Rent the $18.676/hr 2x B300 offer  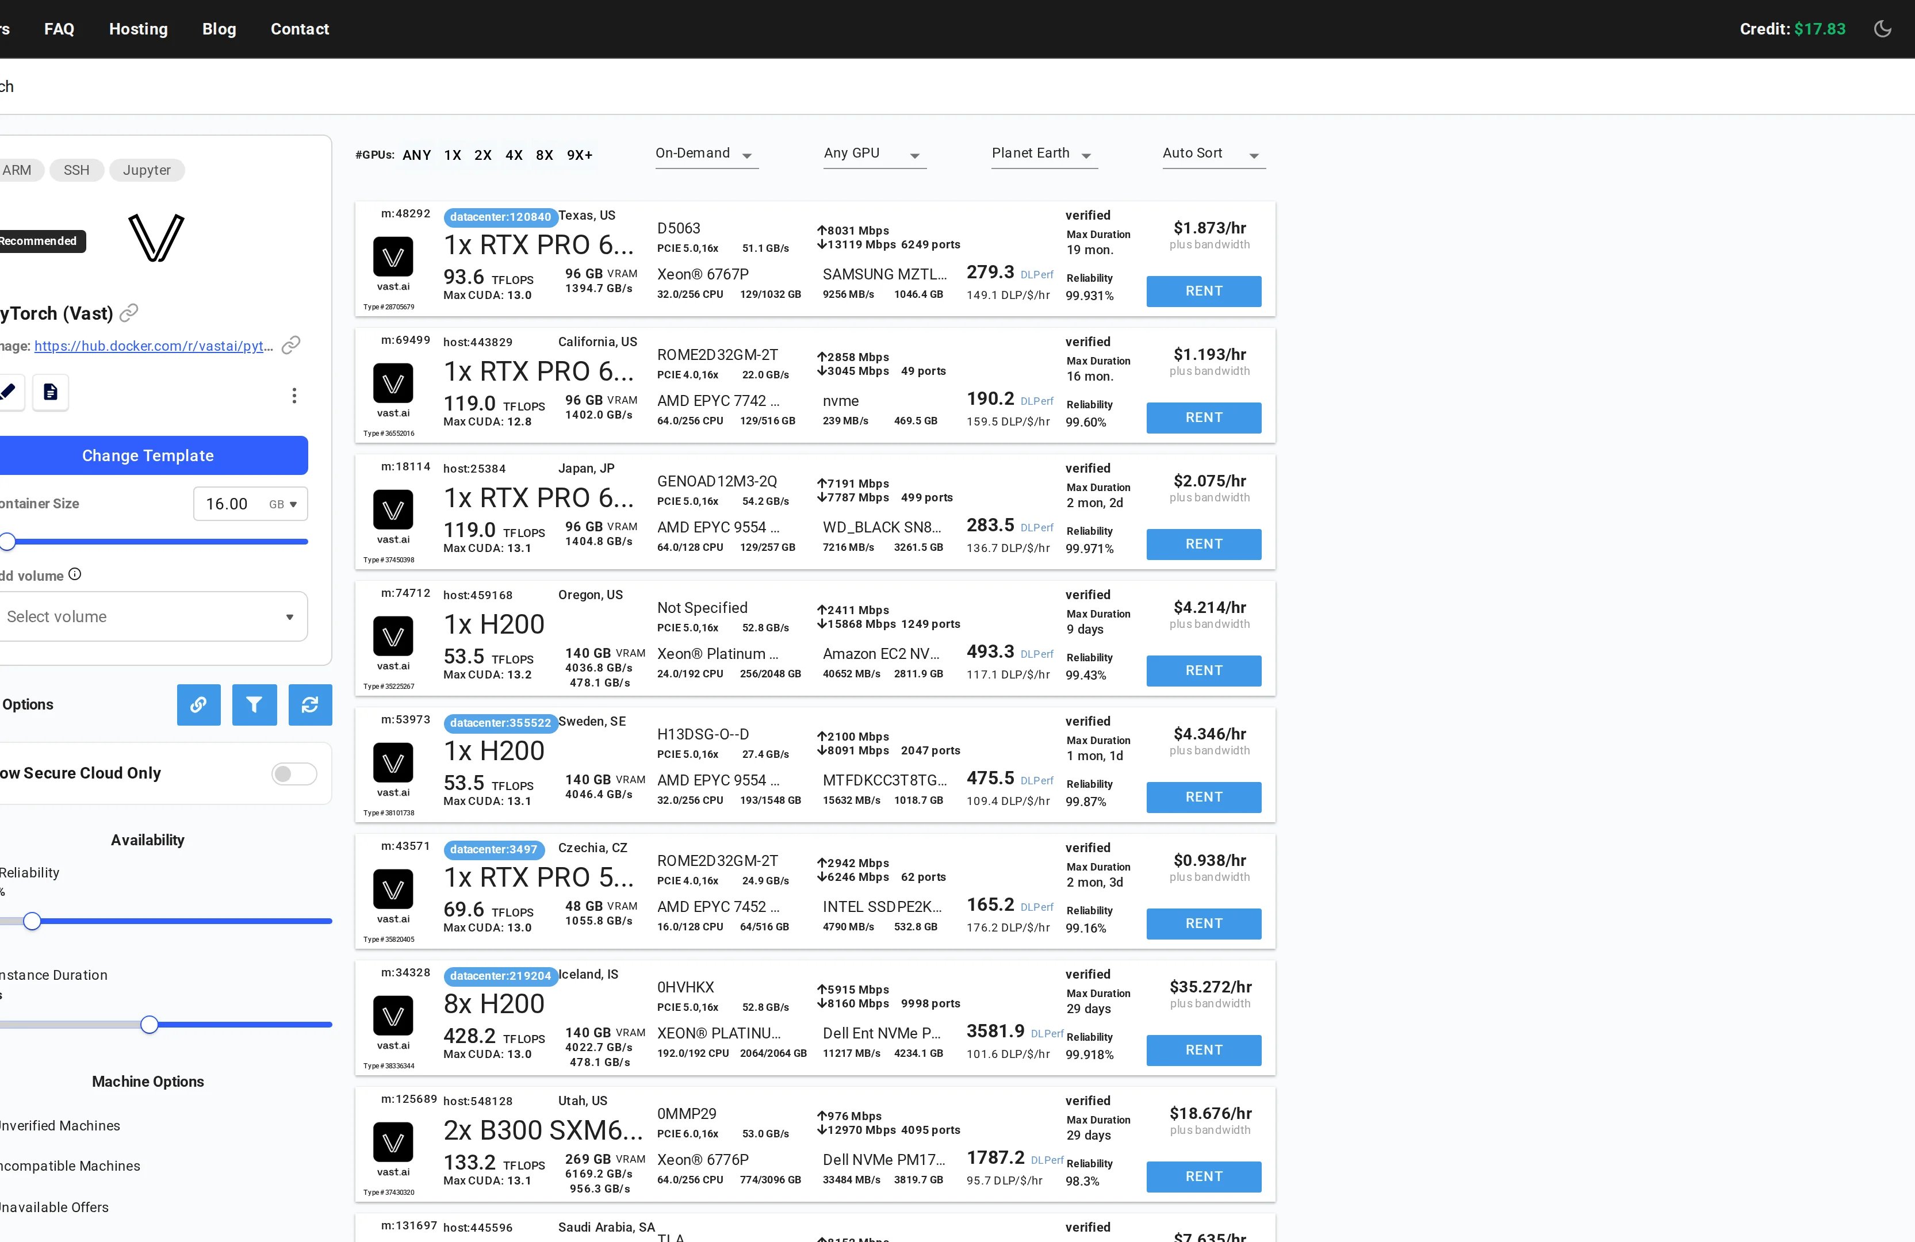click(x=1204, y=1177)
